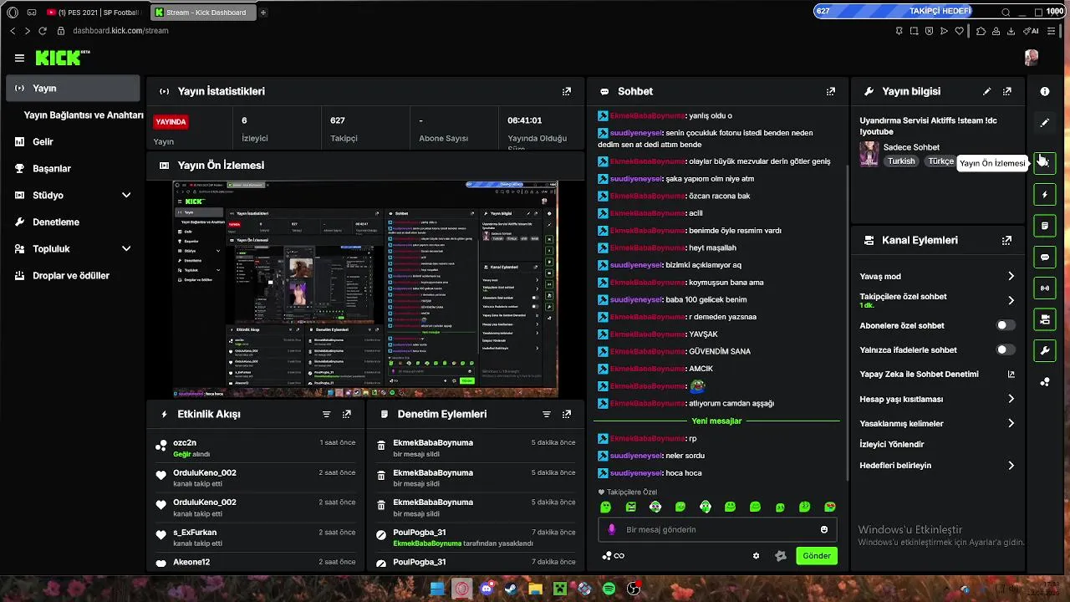
Task: Click İzleyici Yönlendir option
Action: point(892,444)
